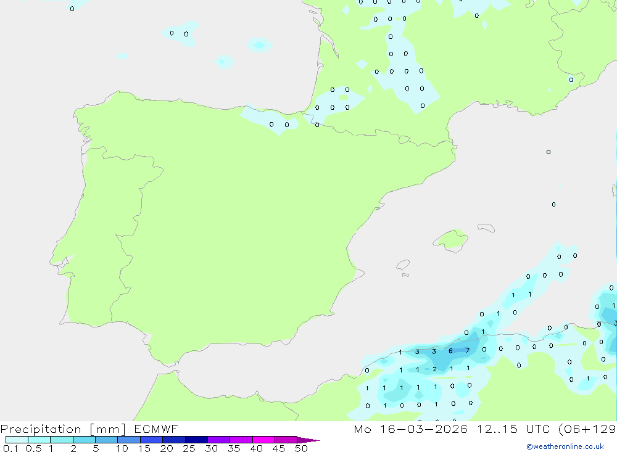Open the weatheronline.co.uk link
This screenshot has width=617, height=452.
pyautogui.click(x=565, y=446)
